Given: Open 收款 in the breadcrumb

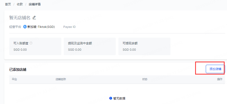Looking at the screenshot, I should click(20, 4).
